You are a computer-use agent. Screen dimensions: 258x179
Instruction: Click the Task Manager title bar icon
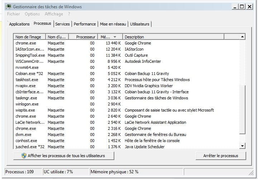(8, 7)
